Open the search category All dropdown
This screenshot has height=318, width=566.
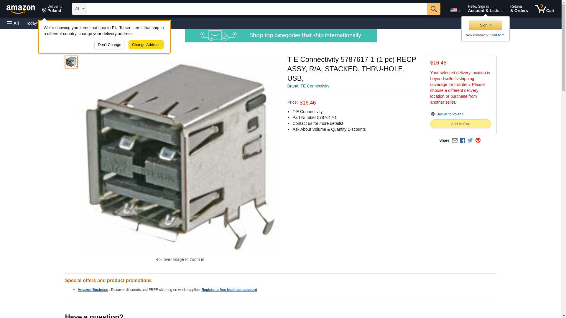[79, 9]
